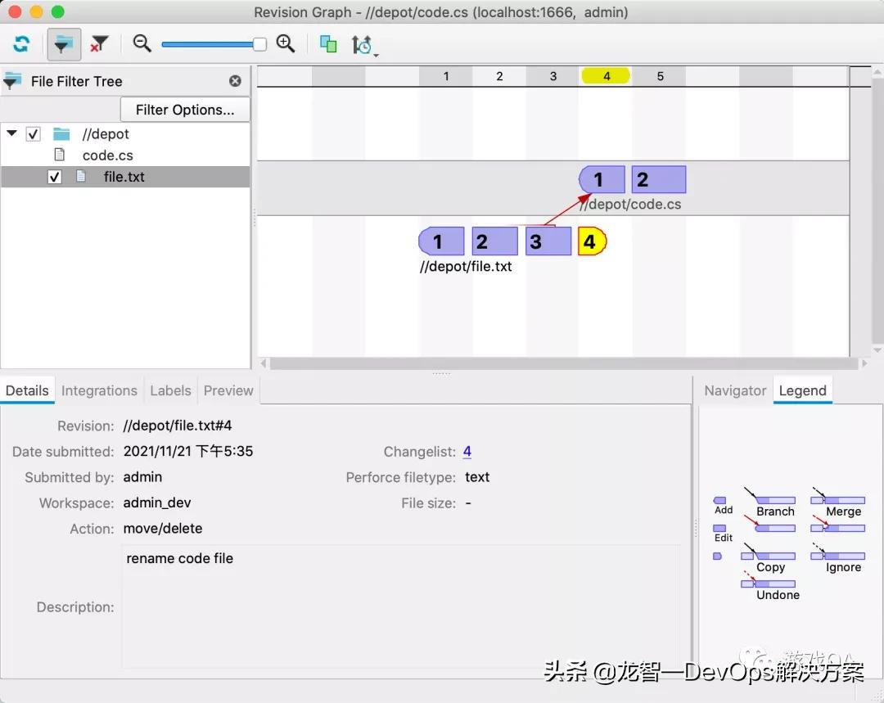Uncheck the file.txt checkbox
The image size is (884, 703).
54,177
